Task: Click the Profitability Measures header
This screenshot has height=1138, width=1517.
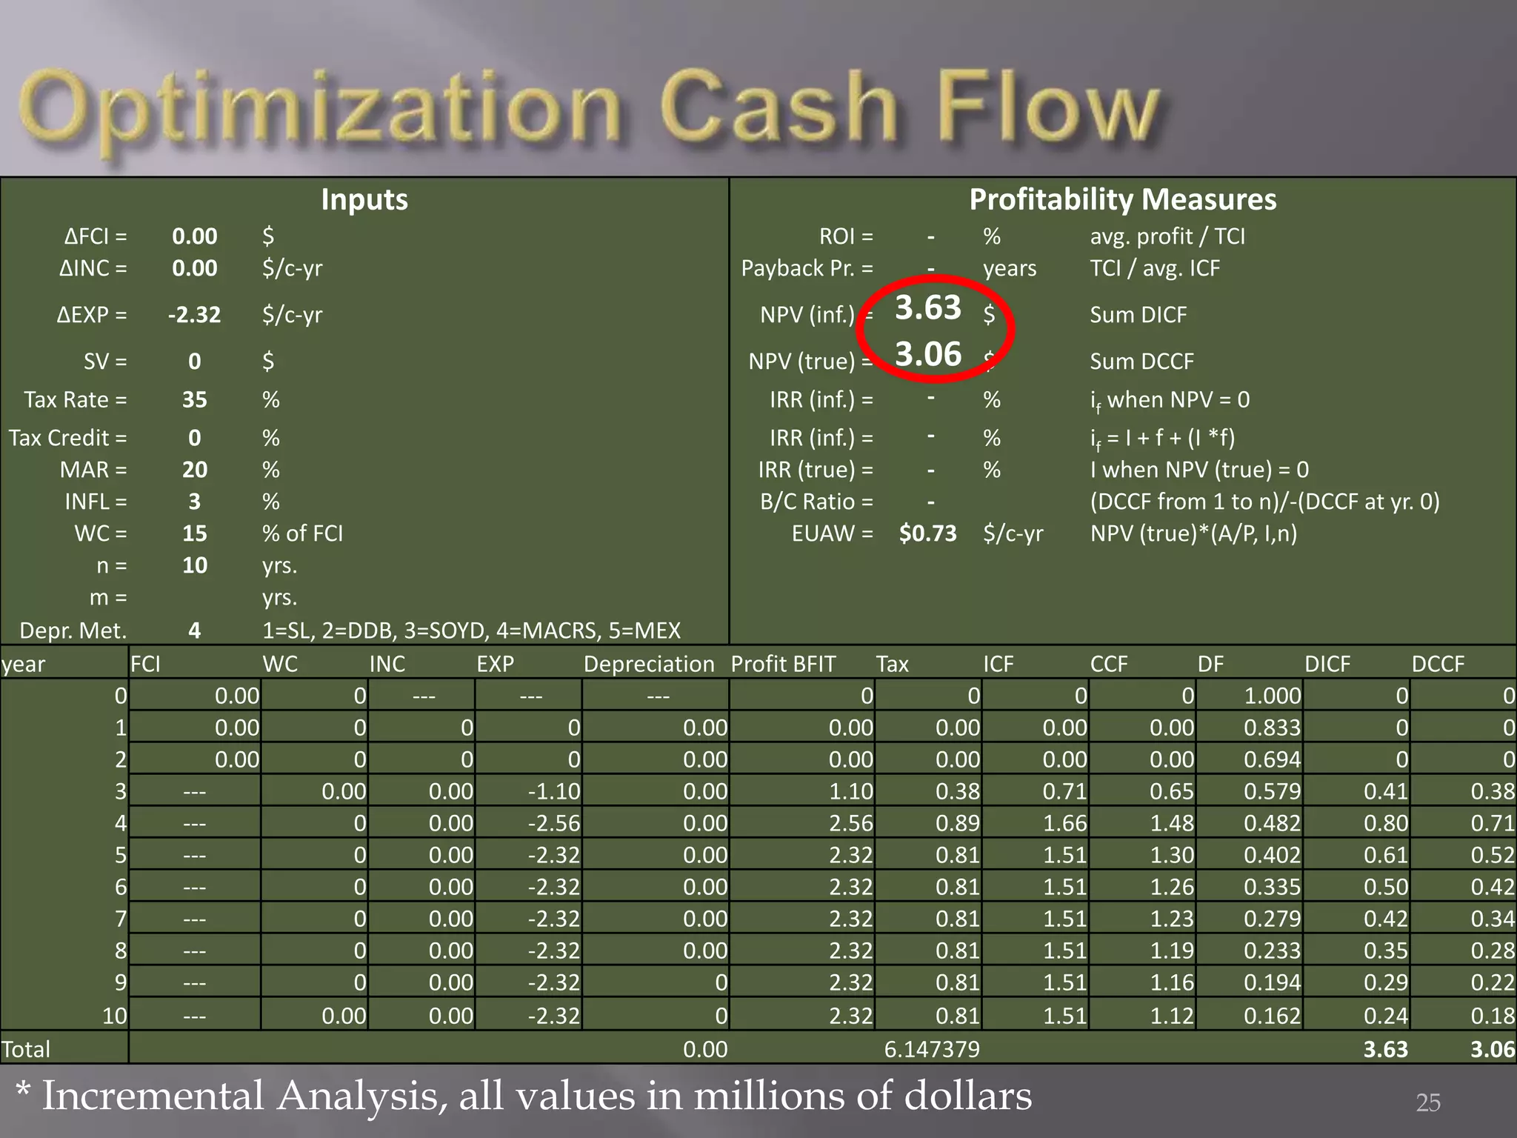Action: (1122, 199)
